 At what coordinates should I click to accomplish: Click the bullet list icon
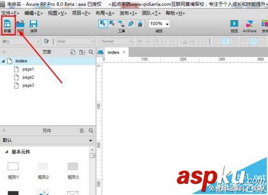pyautogui.click(x=202, y=41)
